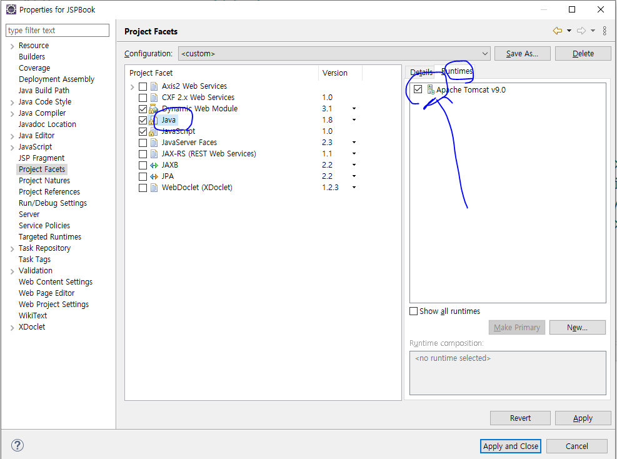The height and width of the screenshot is (459, 617).
Task: Switch to the Details tab
Action: point(421,73)
